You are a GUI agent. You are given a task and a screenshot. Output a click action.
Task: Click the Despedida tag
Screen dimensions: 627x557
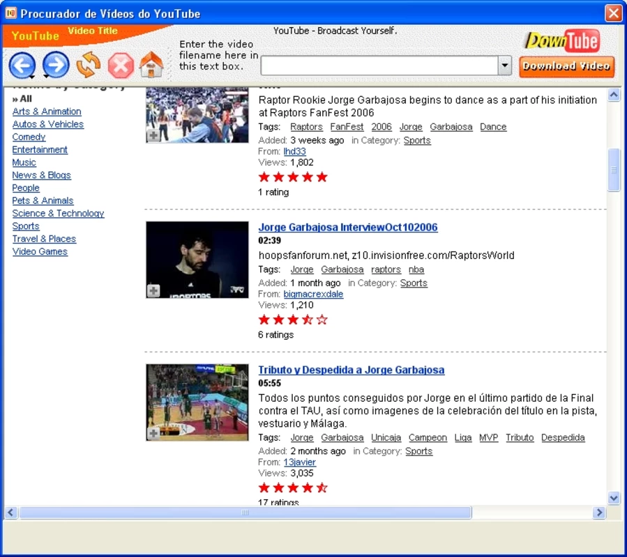[x=563, y=438]
